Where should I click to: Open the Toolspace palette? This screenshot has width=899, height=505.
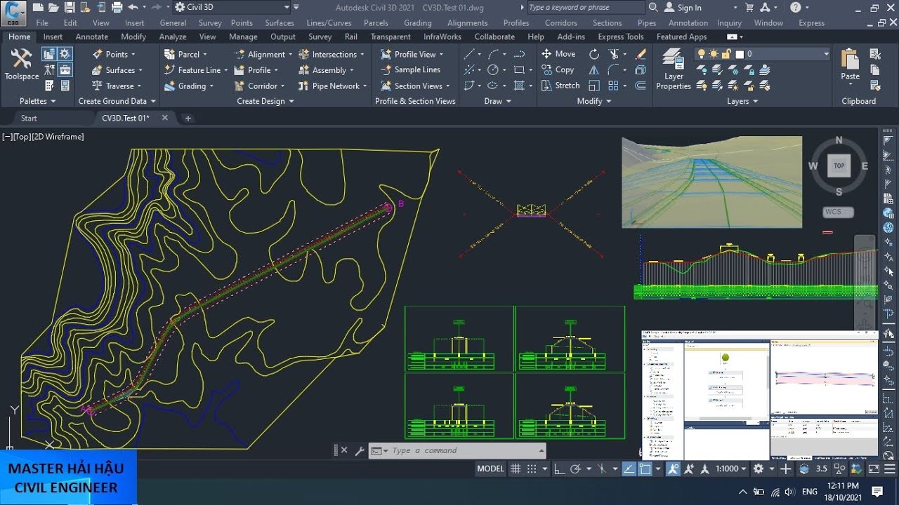(21, 65)
